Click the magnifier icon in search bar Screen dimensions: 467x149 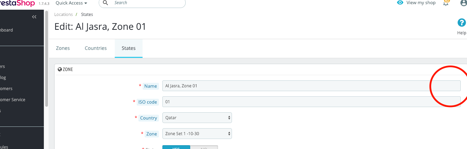click(x=106, y=3)
